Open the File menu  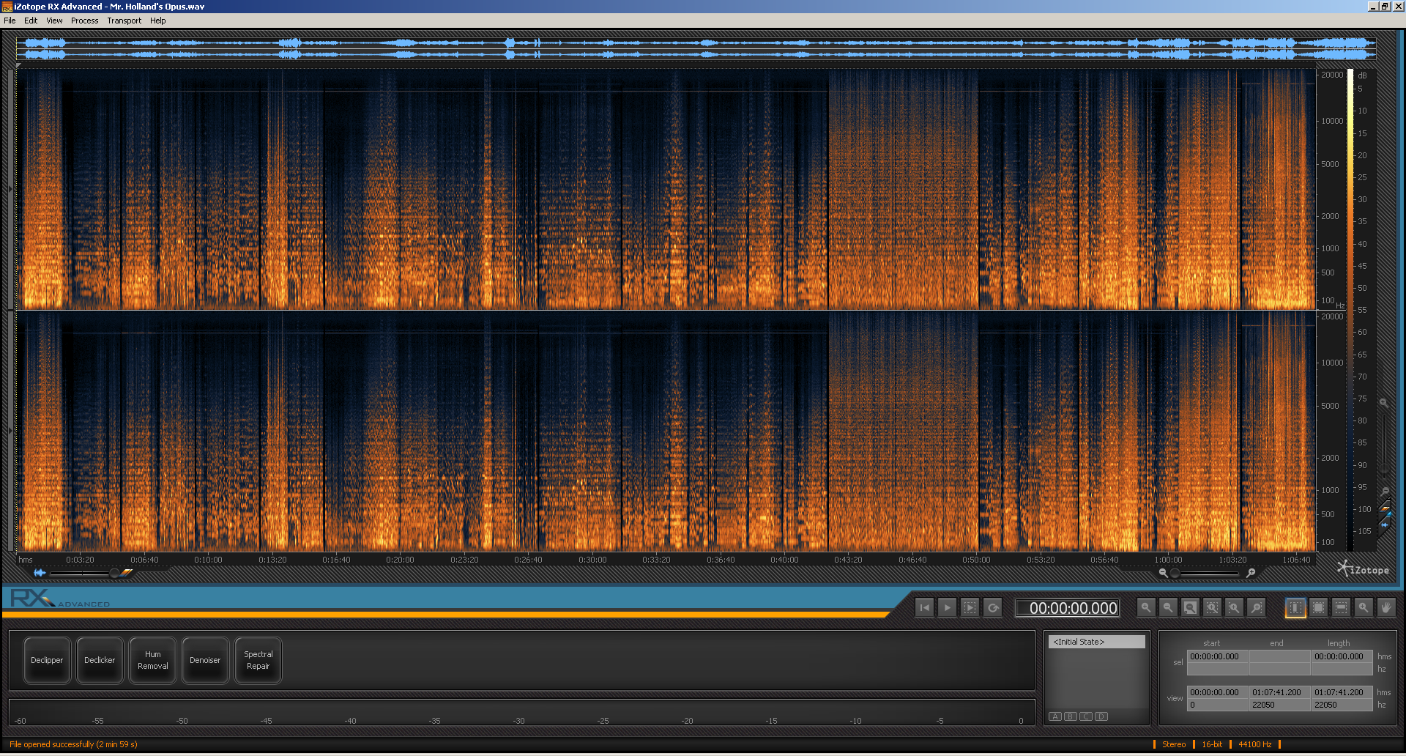(10, 21)
